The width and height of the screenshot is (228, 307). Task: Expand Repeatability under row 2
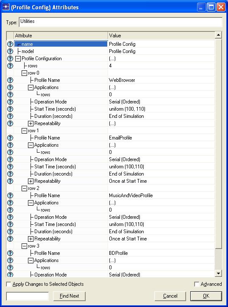click(31, 239)
